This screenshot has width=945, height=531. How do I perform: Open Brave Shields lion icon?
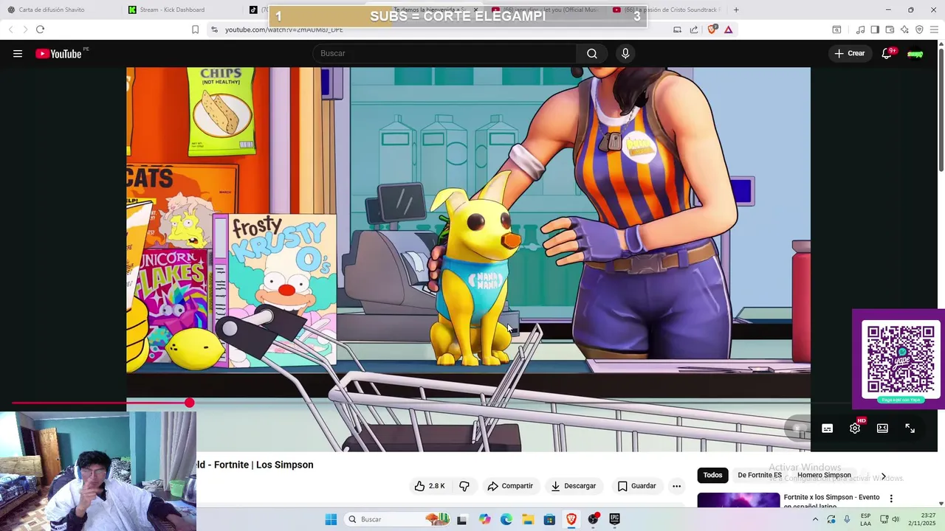click(712, 29)
